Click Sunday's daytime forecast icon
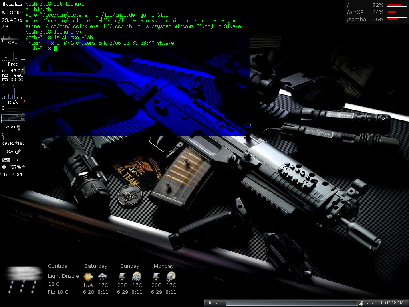 (x=122, y=277)
